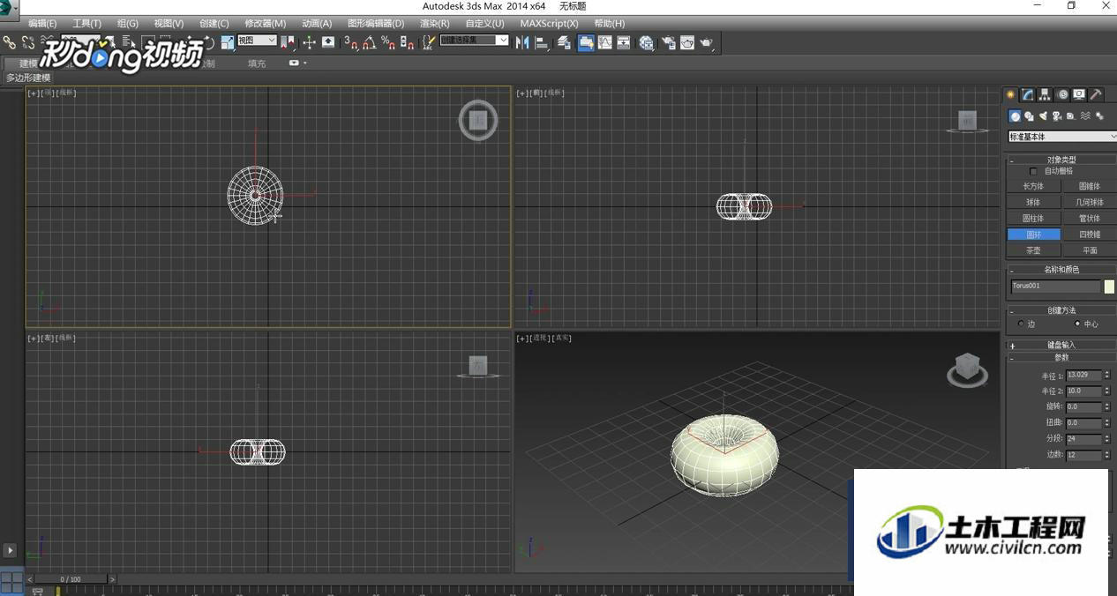Open Edit Named Selection Sets icon

pyautogui.click(x=428, y=41)
